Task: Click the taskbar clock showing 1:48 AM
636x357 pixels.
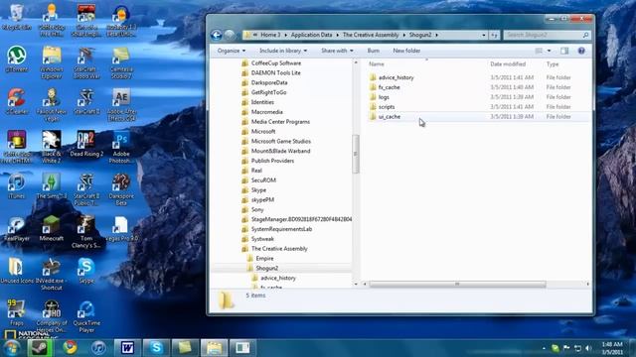Action: click(x=612, y=348)
